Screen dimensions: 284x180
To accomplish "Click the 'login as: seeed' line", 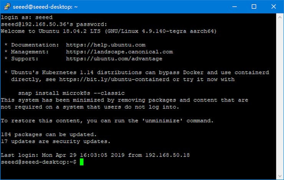I will coord(26,17).
